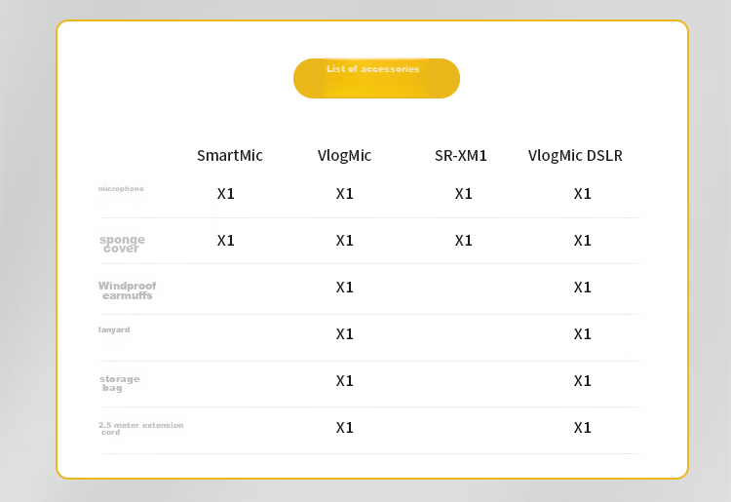Click VlogMic extension cord X1 quantity
731x502 pixels.
(344, 427)
